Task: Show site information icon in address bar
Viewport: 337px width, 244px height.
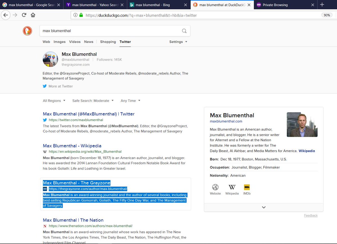Action: tap(75, 15)
